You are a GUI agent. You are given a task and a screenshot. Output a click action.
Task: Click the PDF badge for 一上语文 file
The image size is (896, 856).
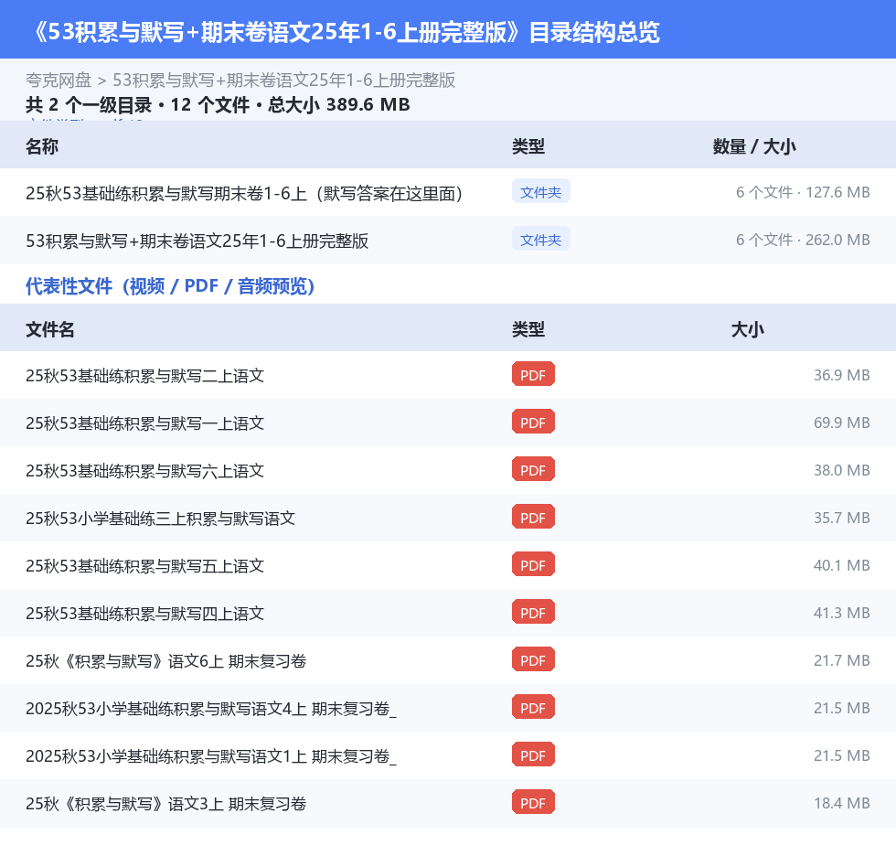(x=533, y=422)
